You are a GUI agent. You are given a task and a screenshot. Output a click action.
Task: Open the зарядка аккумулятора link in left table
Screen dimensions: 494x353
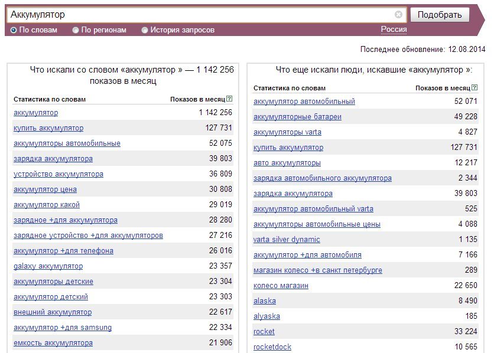pyautogui.click(x=53, y=159)
